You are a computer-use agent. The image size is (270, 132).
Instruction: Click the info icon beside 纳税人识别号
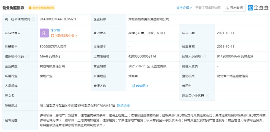pos(204,57)
